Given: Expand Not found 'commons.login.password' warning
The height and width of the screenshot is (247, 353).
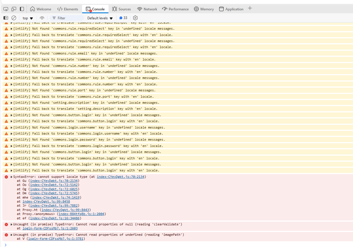Looking at the screenshot, I should click(12, 139).
